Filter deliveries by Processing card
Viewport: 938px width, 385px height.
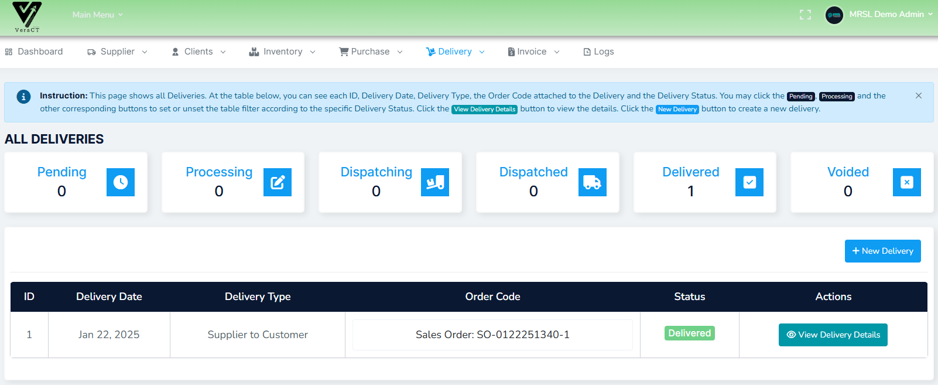(233, 182)
